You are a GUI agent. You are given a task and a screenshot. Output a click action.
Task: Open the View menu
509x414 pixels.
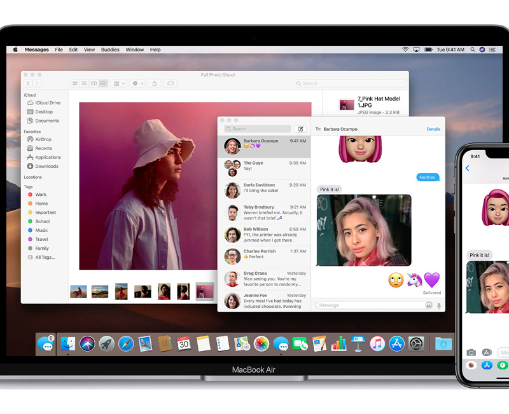coord(89,50)
